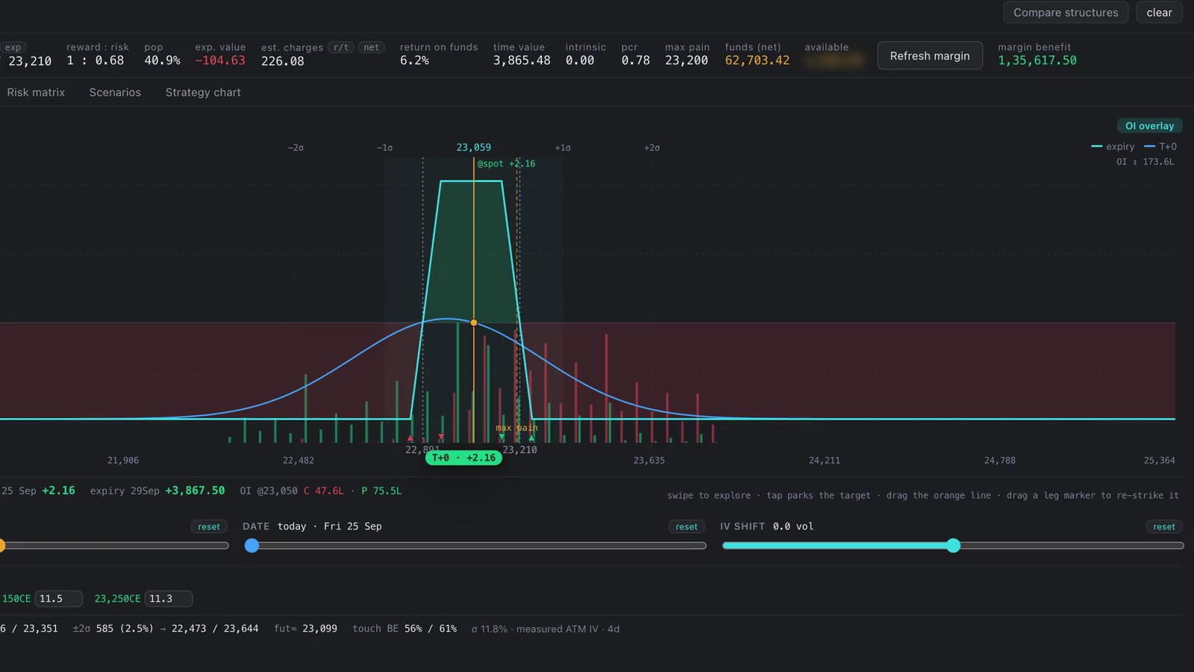
Task: Click the Refresh margin button
Action: click(930, 56)
